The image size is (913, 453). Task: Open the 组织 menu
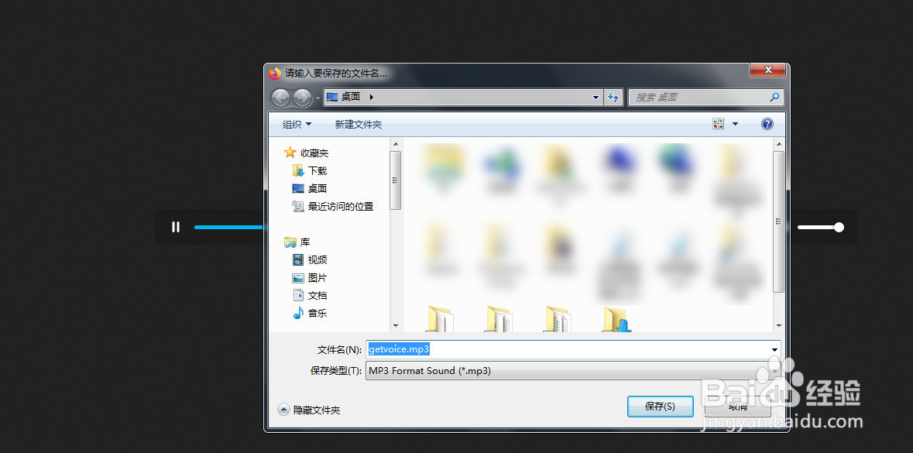pos(297,124)
